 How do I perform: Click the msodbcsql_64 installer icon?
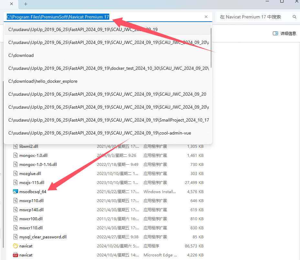pos(16,192)
